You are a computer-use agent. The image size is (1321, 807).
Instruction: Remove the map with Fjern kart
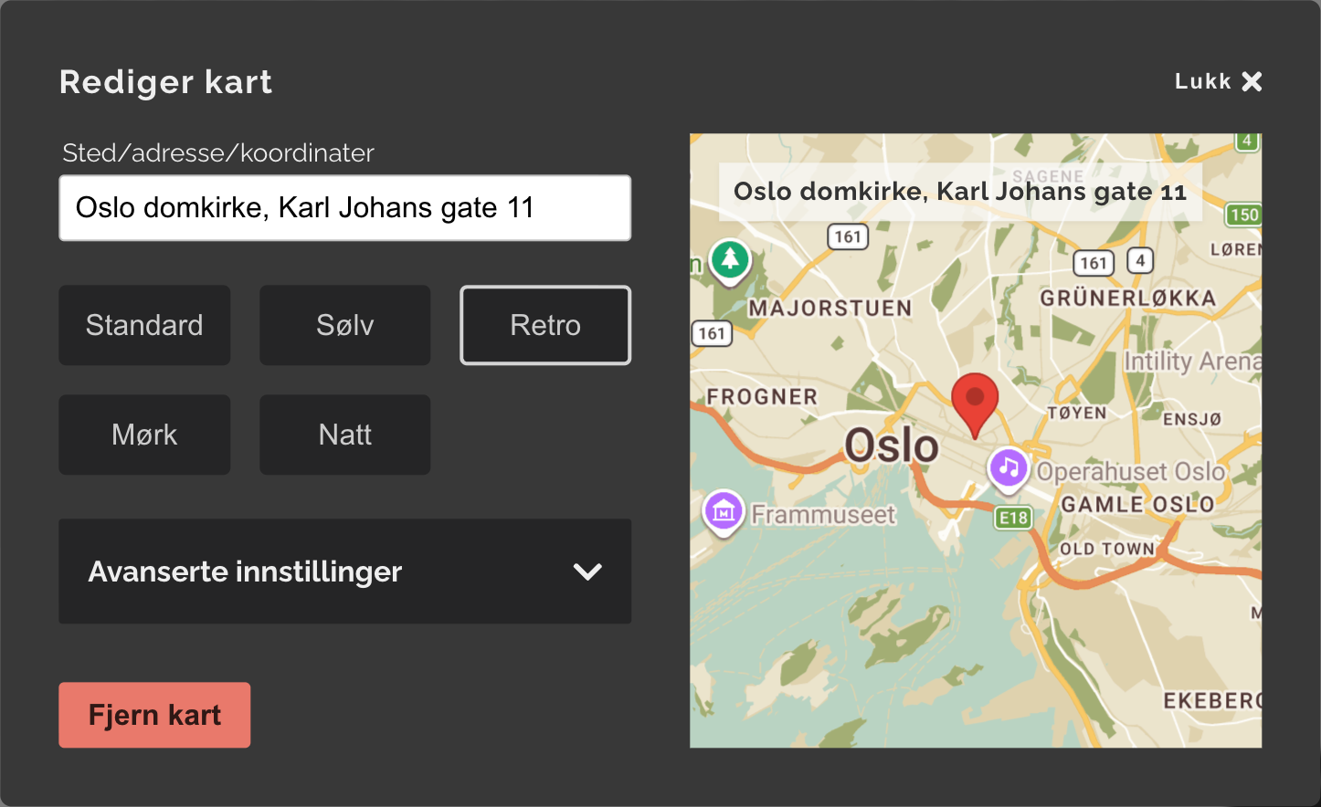point(154,715)
